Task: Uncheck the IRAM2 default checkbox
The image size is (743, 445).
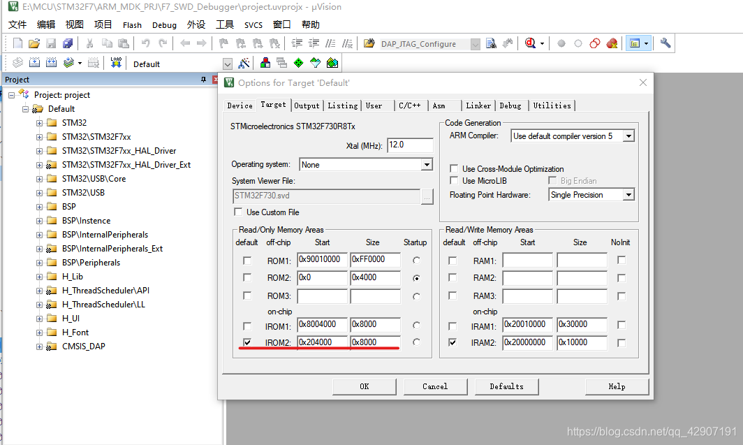Action: (453, 342)
